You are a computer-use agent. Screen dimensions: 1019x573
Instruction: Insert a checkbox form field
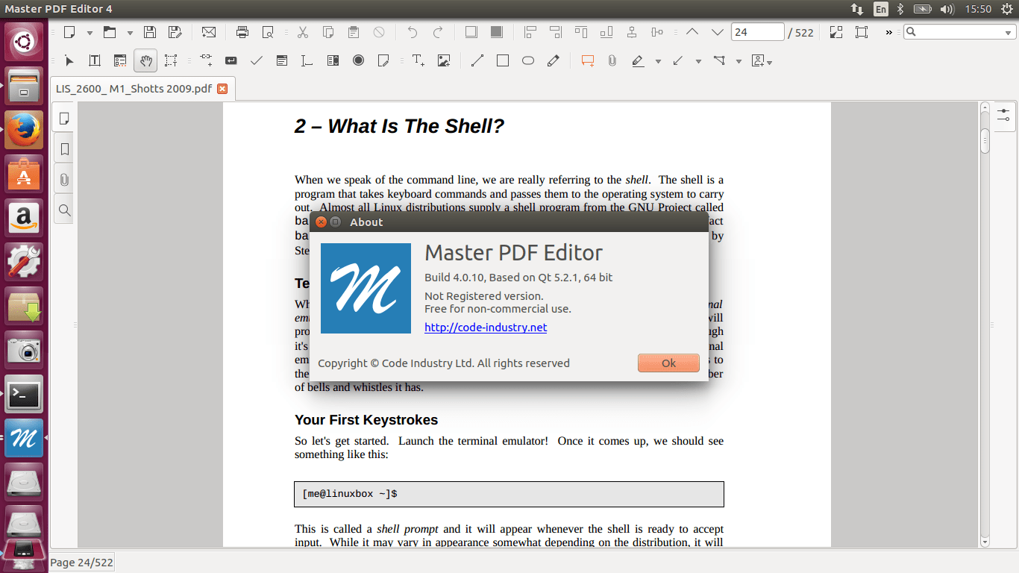(x=257, y=60)
